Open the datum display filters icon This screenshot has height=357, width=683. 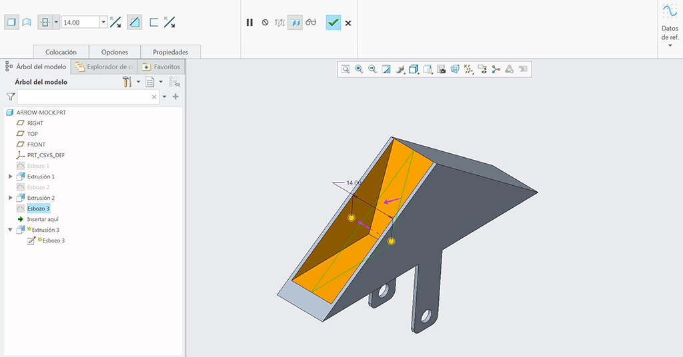469,69
